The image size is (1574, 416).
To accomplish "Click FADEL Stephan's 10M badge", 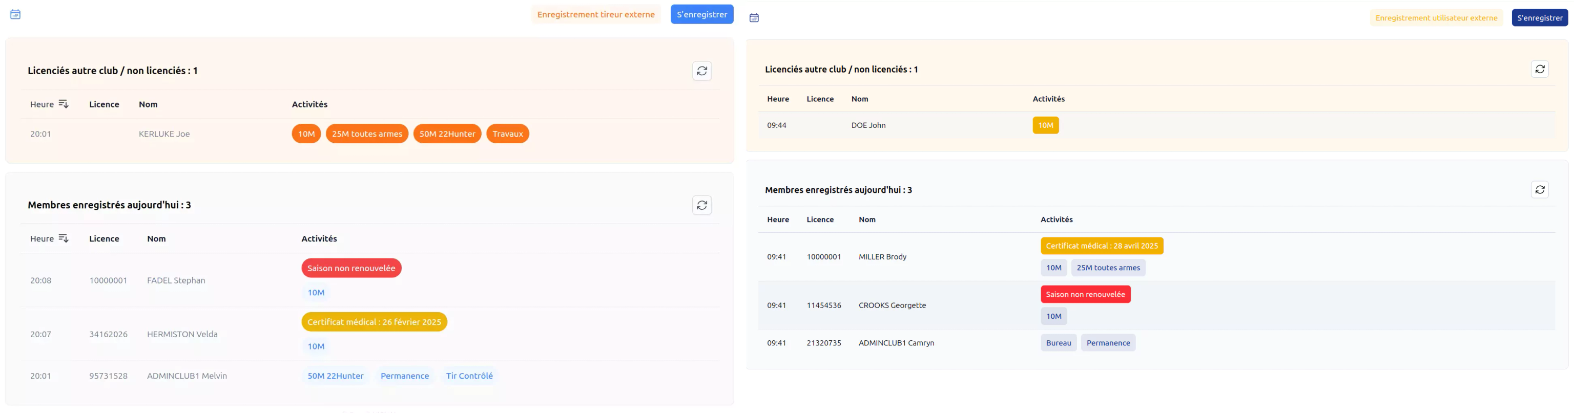I will coord(315,292).
